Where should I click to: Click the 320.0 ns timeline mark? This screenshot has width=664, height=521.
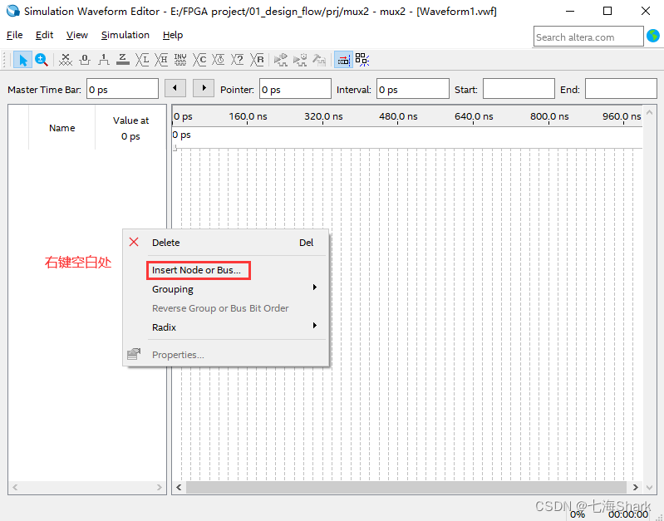coord(323,116)
